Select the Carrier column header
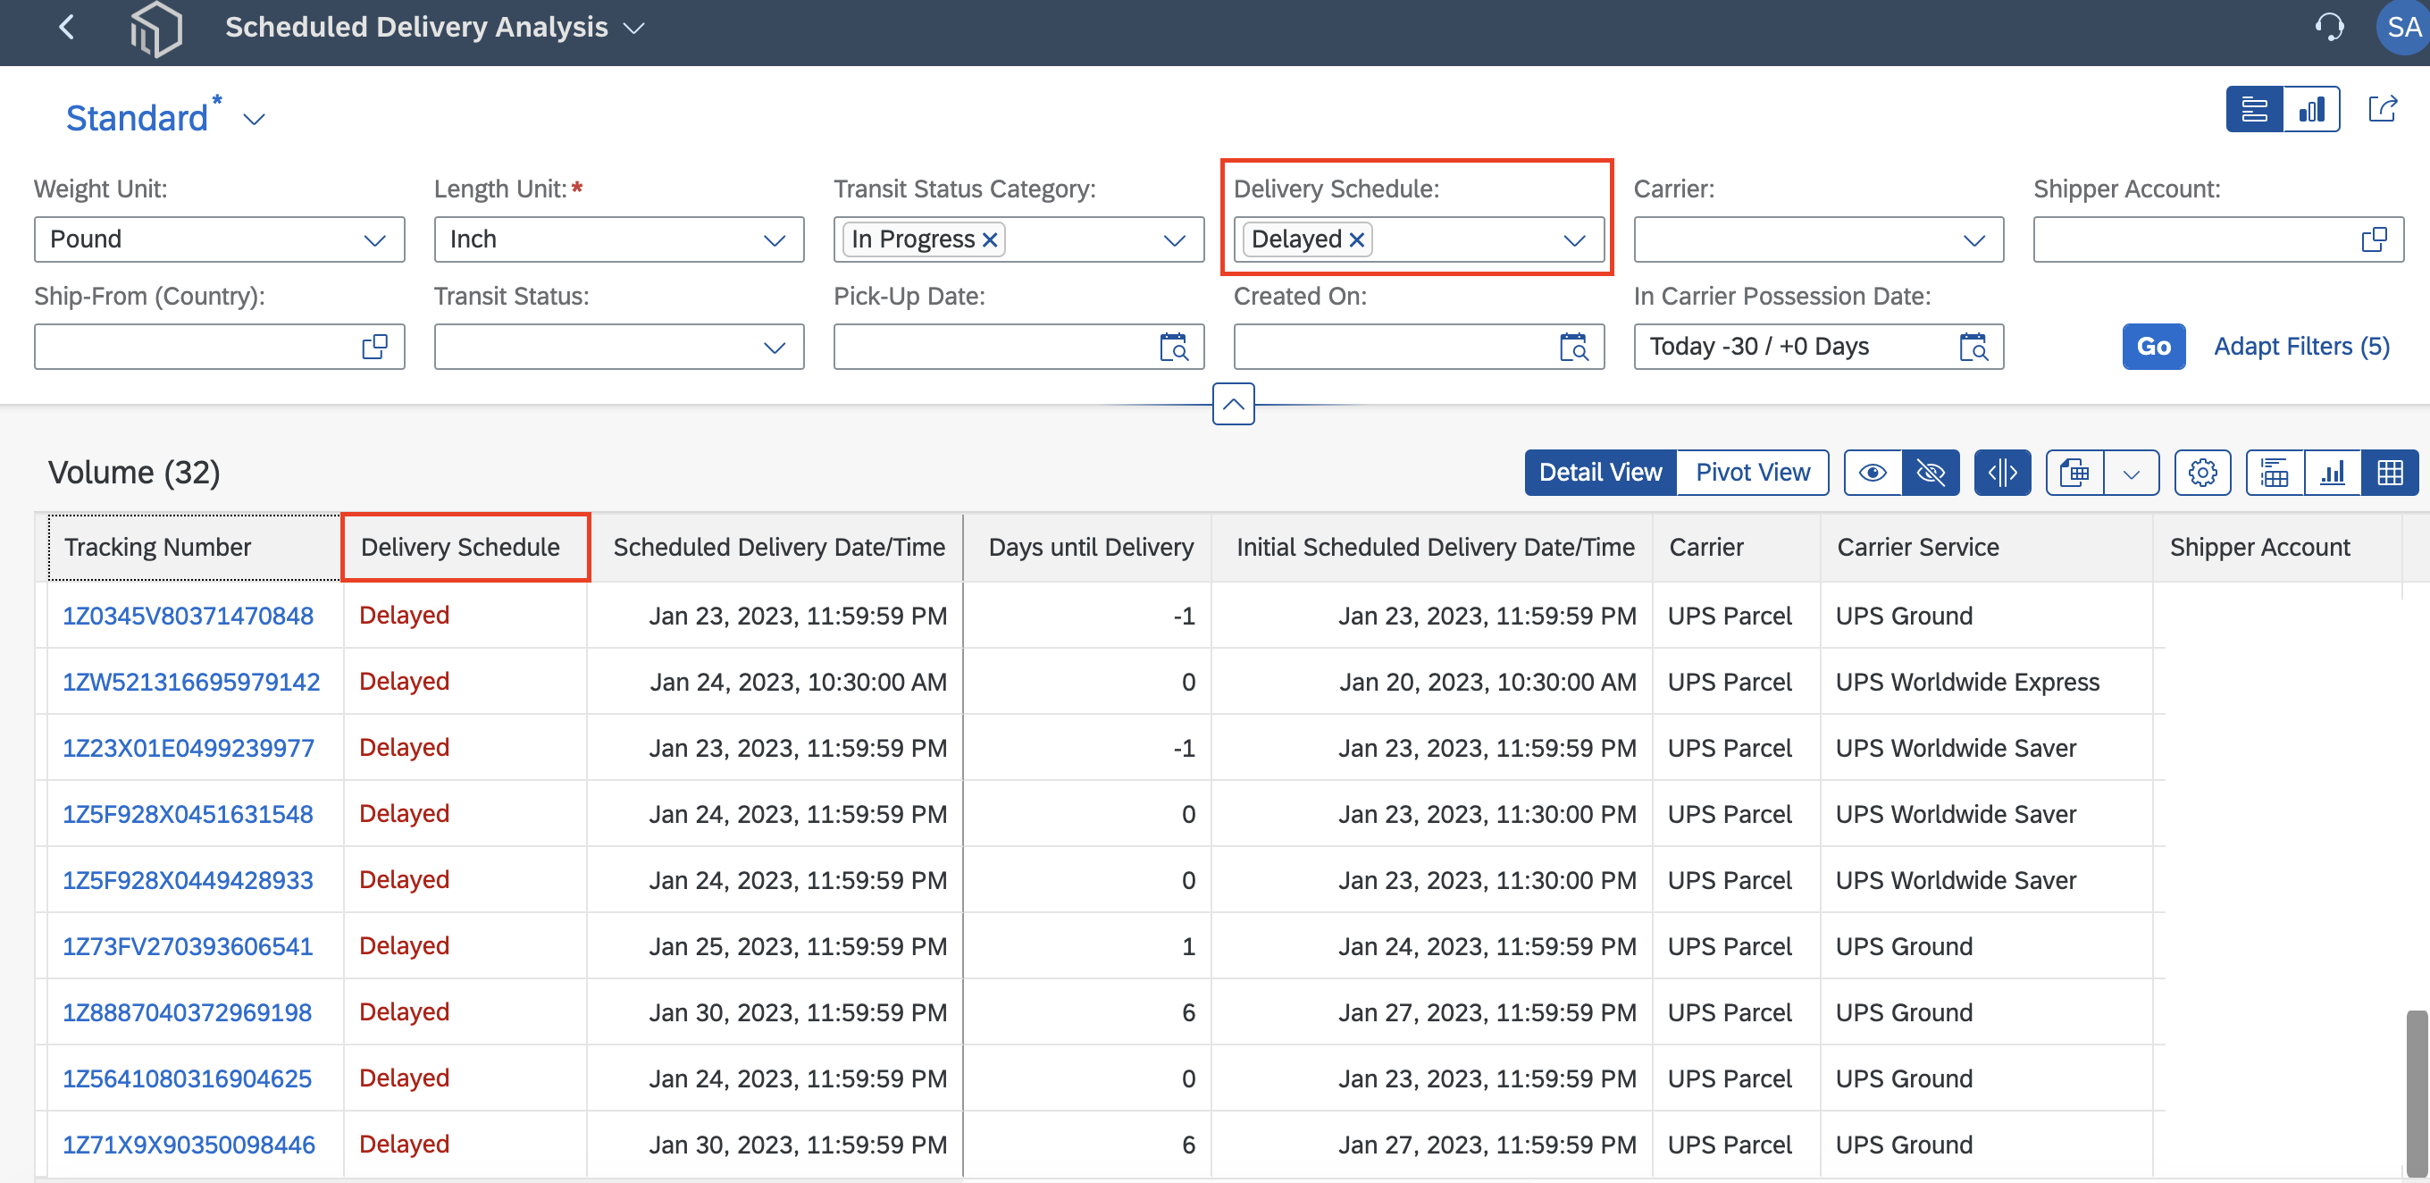The height and width of the screenshot is (1183, 2430). coord(1737,547)
